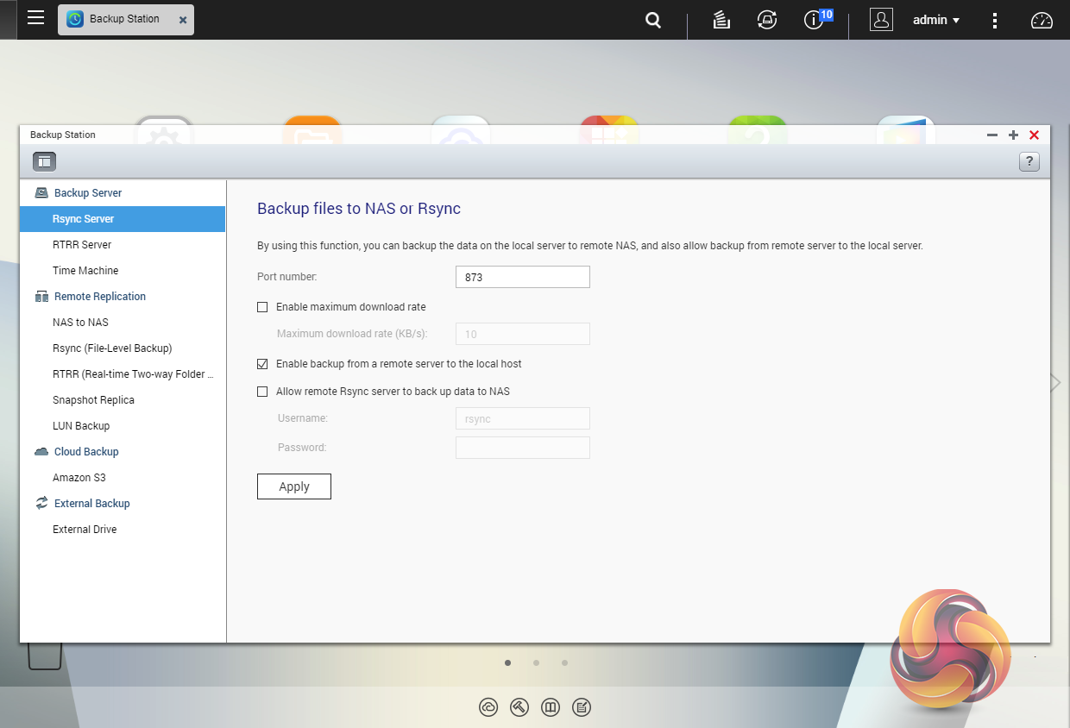Click the utility tools icon in bottom bar
Screen dimensions: 1070x728
click(519, 707)
